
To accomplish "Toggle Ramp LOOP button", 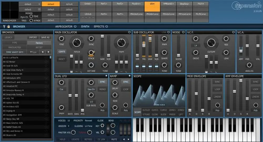I will pos(126,89).
